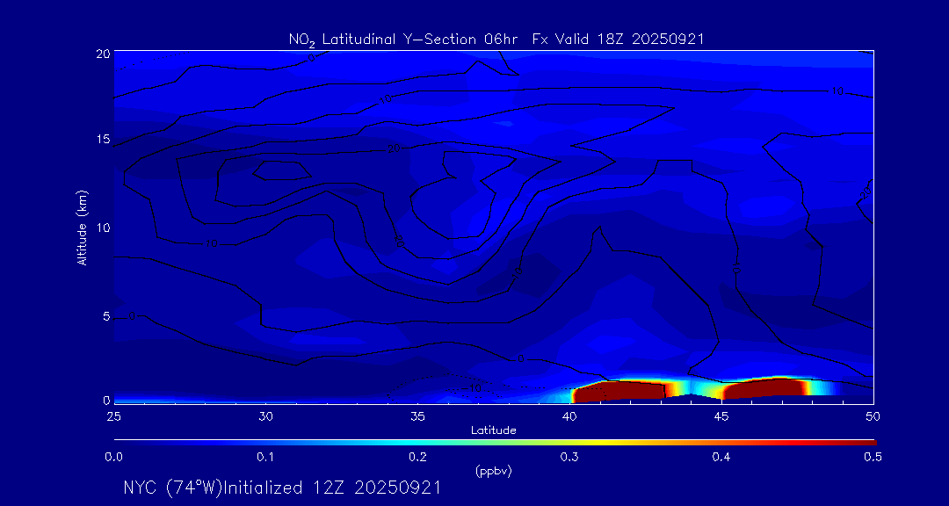Click the "(ppbv)" units label
Screen dimensions: 949x506
pyautogui.click(x=494, y=473)
